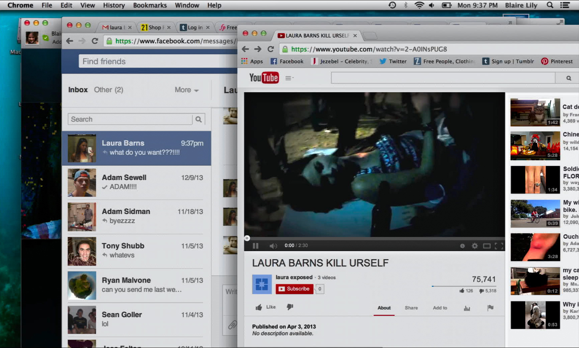Open Spotlight search in menu bar
This screenshot has height=348, width=579.
550,5
